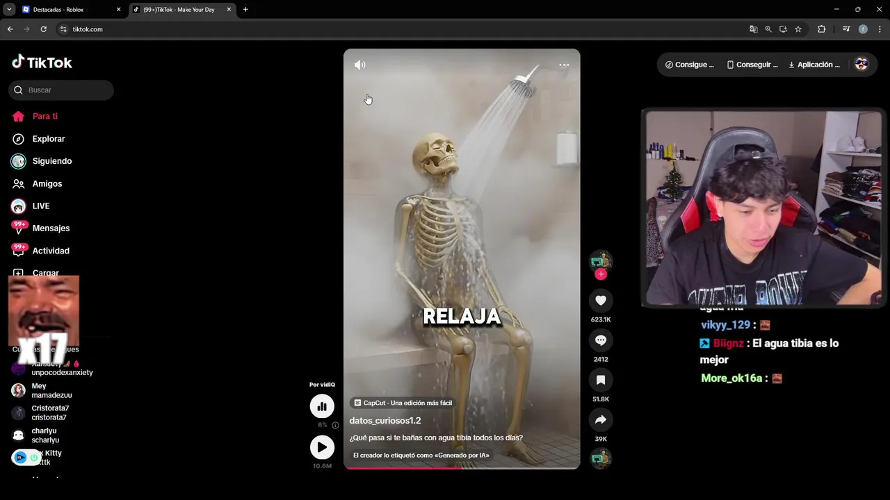Screen dimensions: 890x500
Task: Go back with the browser back arrow
Action: [x=10, y=29]
